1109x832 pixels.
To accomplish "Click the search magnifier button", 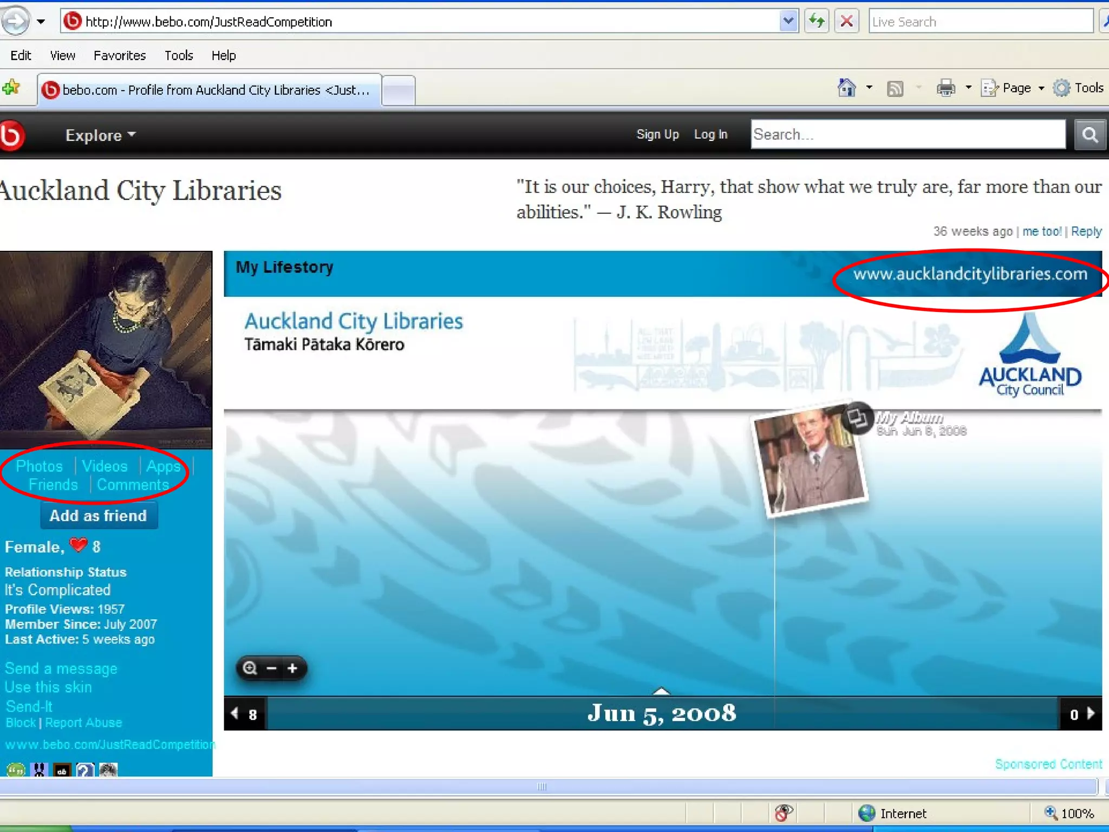I will point(1090,135).
